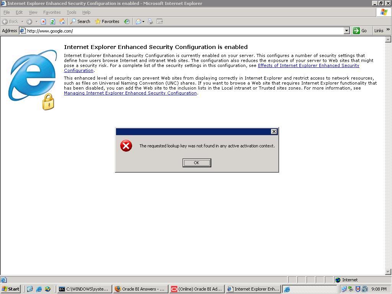Click the Edit page toolbar icon
Image resolution: width=392 pixels, height=294 pixels.
pyautogui.click(x=160, y=21)
